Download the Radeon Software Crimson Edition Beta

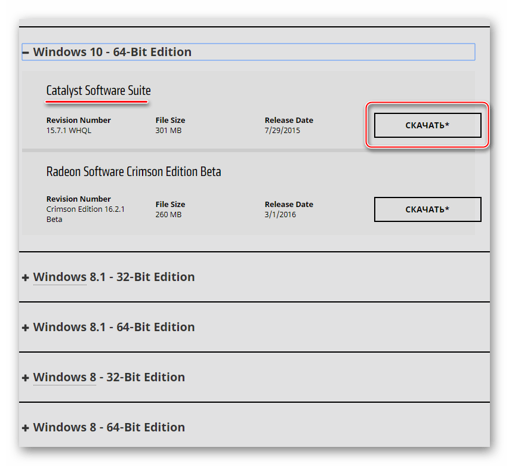427,209
